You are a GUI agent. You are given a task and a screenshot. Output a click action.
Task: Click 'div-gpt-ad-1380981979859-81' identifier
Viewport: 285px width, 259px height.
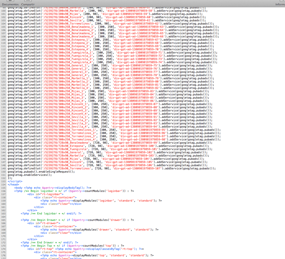coord(137,85)
